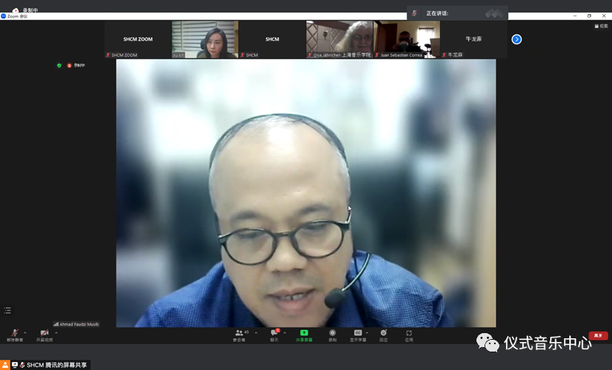Click the recording status indicator
This screenshot has height=370, width=612.
[76, 66]
